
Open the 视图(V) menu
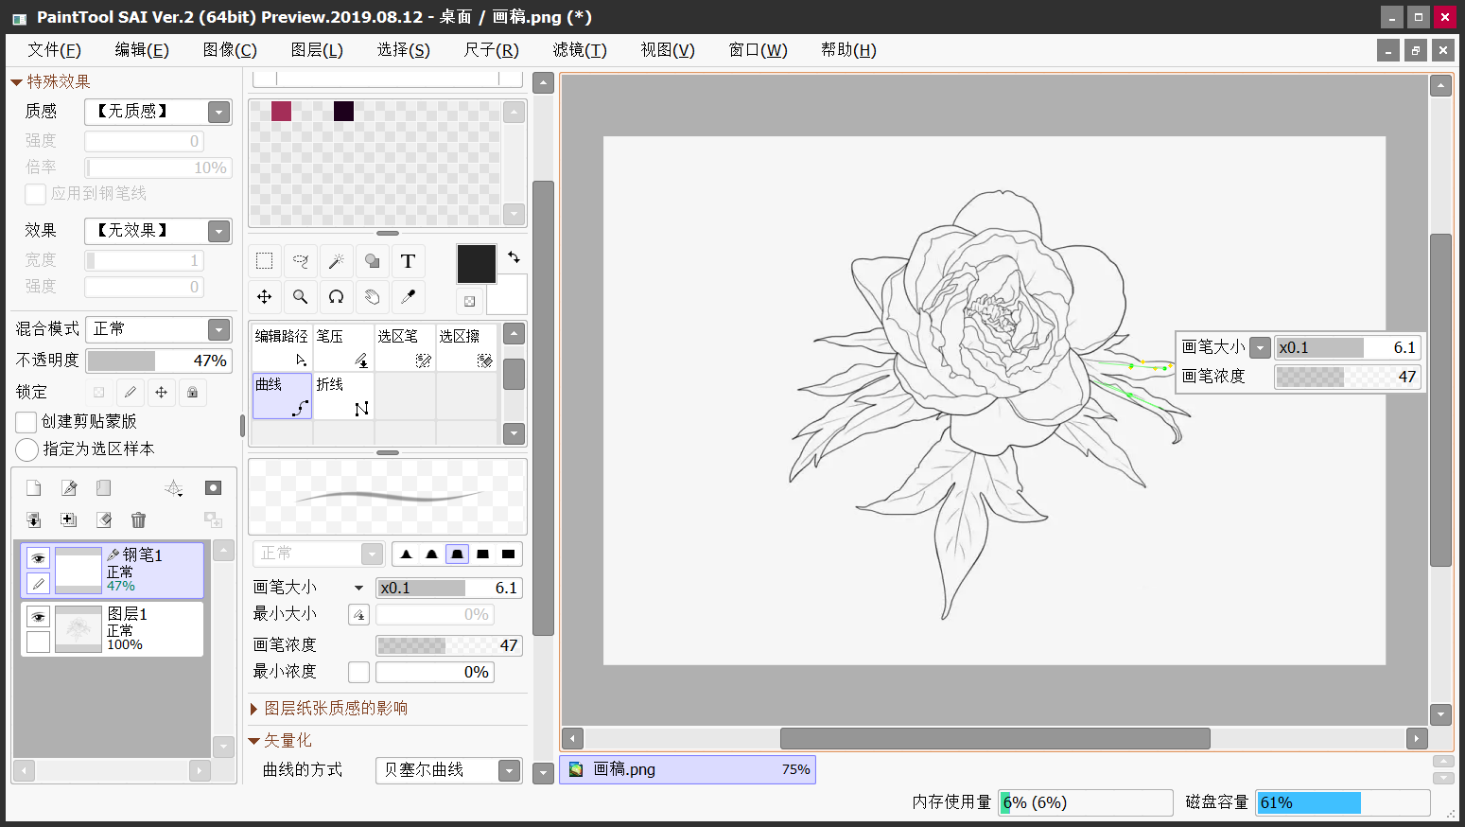tap(668, 50)
